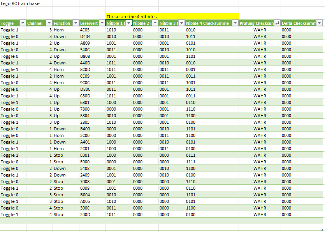Open the Lesewert column filter dropdown
The image size is (325, 232).
[x=102, y=23]
